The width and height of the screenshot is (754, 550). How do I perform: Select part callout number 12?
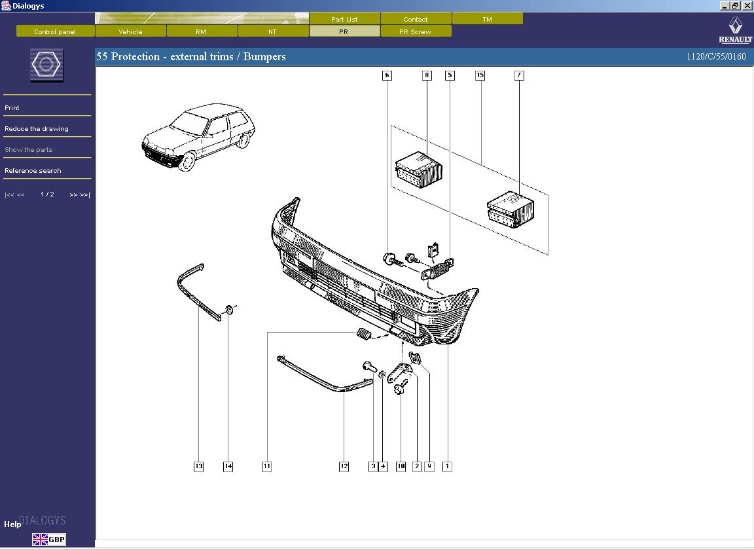(344, 466)
